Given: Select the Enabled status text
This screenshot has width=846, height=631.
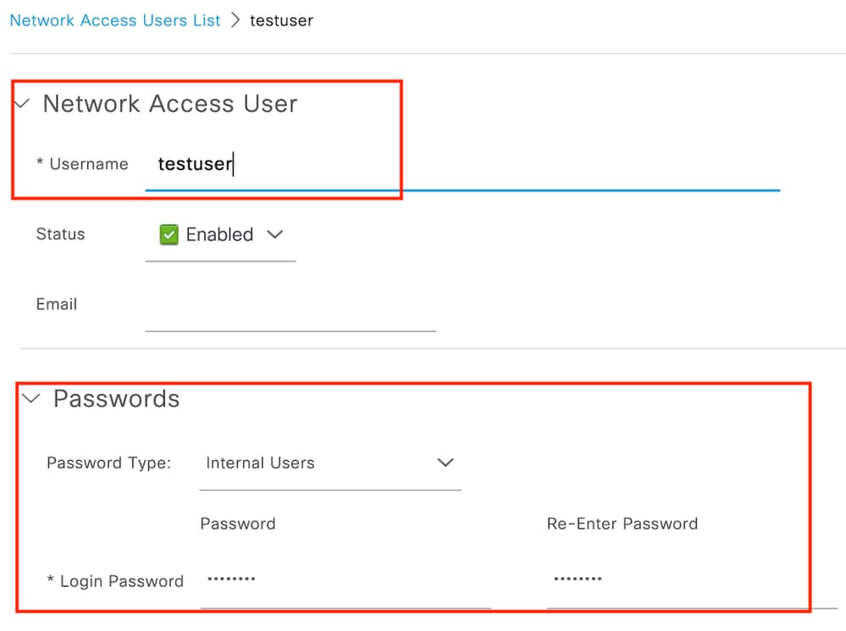Looking at the screenshot, I should [x=219, y=235].
